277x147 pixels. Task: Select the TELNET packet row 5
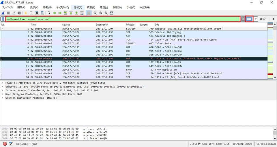click(x=134, y=44)
